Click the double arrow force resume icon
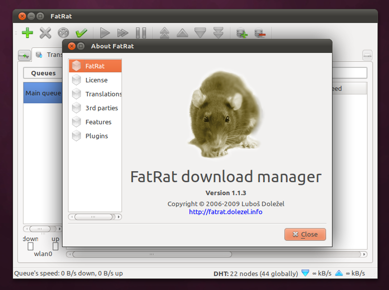Image resolution: width=389 pixels, height=290 pixels. pos(123,32)
